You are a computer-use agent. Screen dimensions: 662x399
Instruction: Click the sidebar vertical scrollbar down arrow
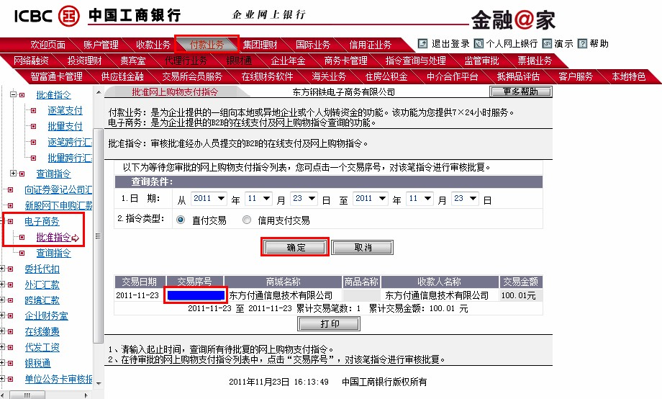point(99,383)
